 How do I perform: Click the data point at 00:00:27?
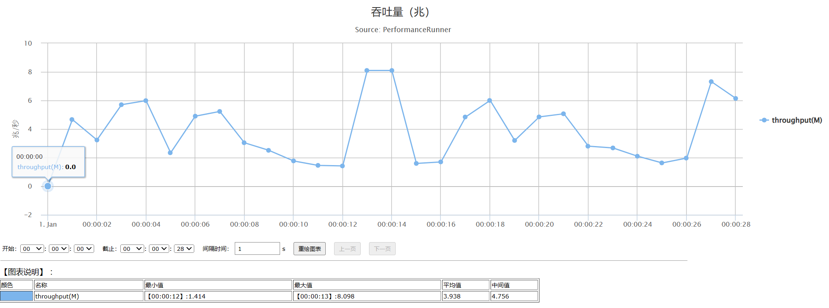click(x=711, y=82)
